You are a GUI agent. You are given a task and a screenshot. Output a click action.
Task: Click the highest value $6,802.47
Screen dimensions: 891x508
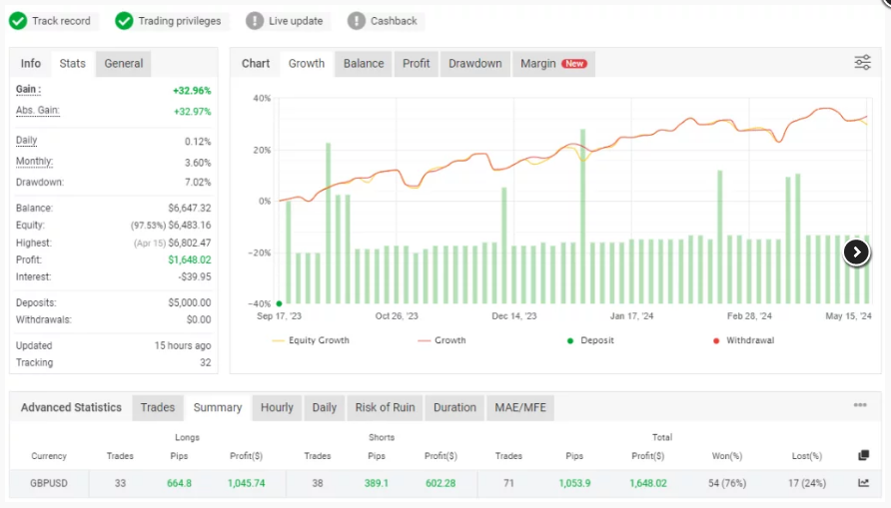[190, 243]
